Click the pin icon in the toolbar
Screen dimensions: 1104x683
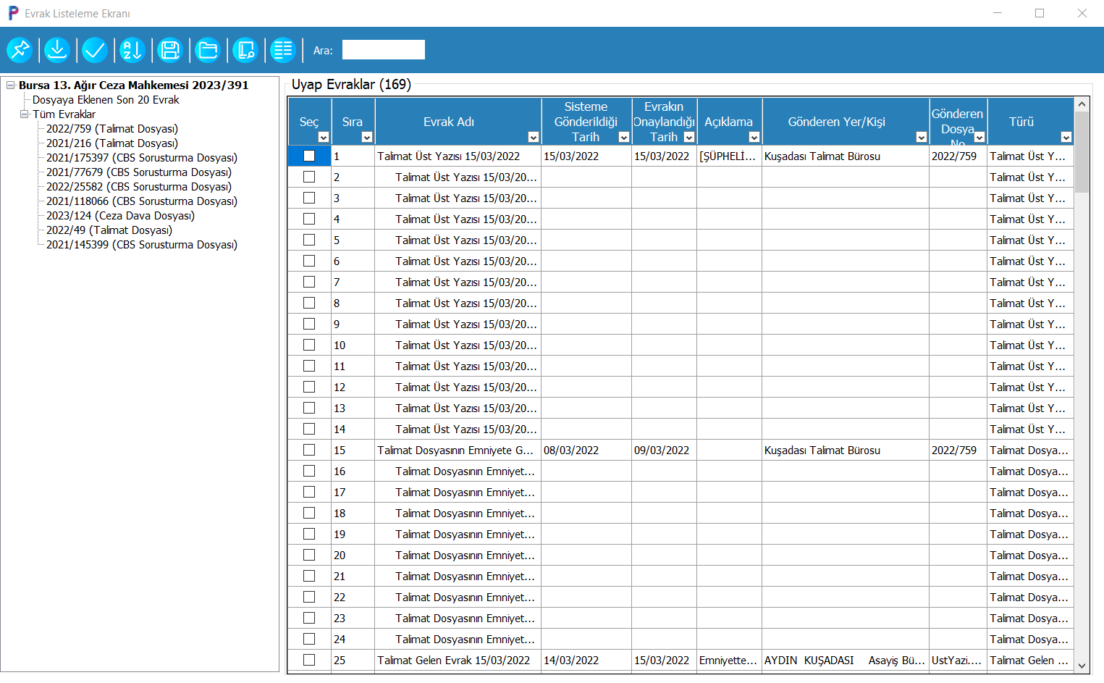(x=20, y=50)
